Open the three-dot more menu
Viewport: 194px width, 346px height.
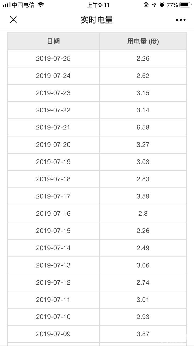click(x=181, y=20)
